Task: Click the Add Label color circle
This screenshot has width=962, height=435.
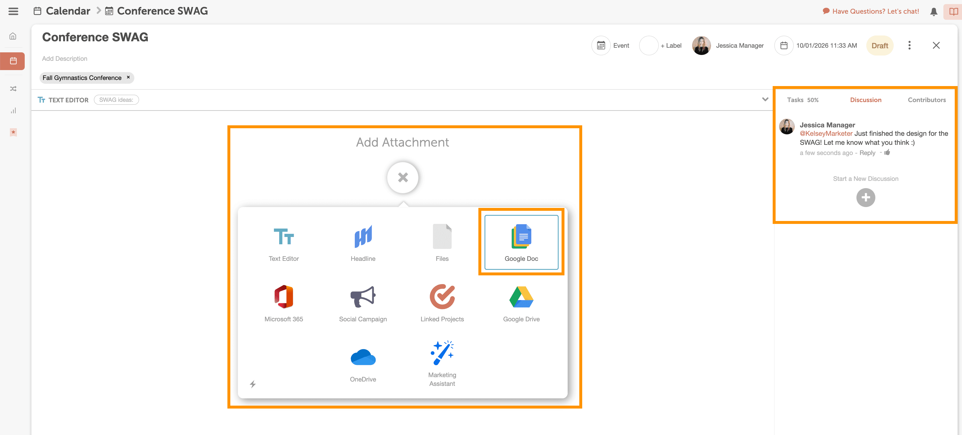Action: [649, 46]
